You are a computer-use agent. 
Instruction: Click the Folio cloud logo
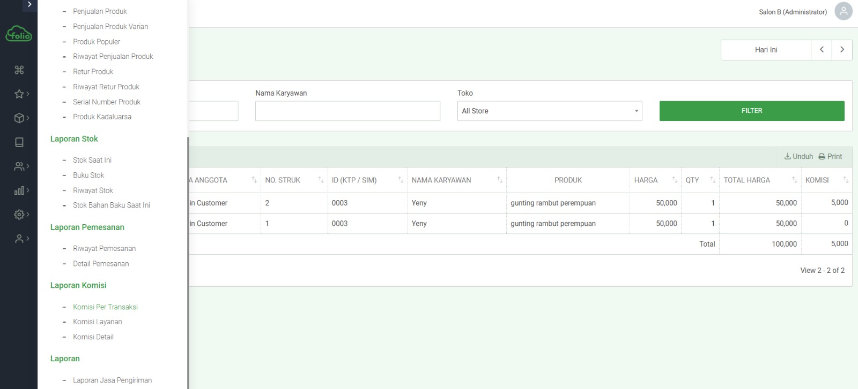click(x=19, y=34)
